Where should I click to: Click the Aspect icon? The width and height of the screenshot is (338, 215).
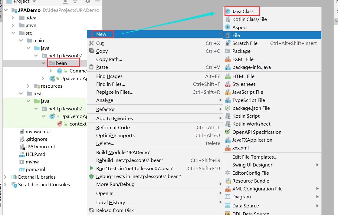(228, 27)
